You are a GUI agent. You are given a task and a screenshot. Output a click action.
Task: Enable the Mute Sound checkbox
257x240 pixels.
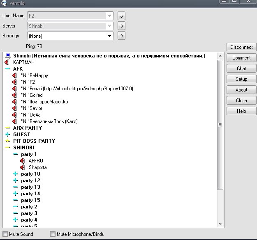point(5,234)
